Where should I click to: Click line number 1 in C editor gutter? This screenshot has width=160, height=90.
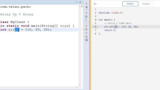click(95, 9)
